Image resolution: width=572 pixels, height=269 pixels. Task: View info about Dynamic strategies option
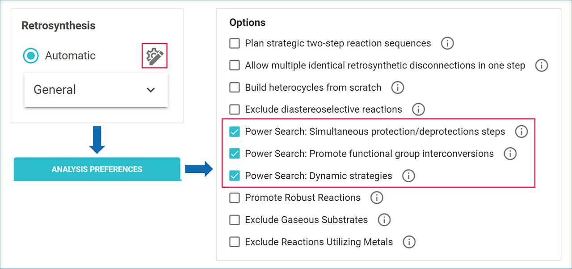[408, 176]
